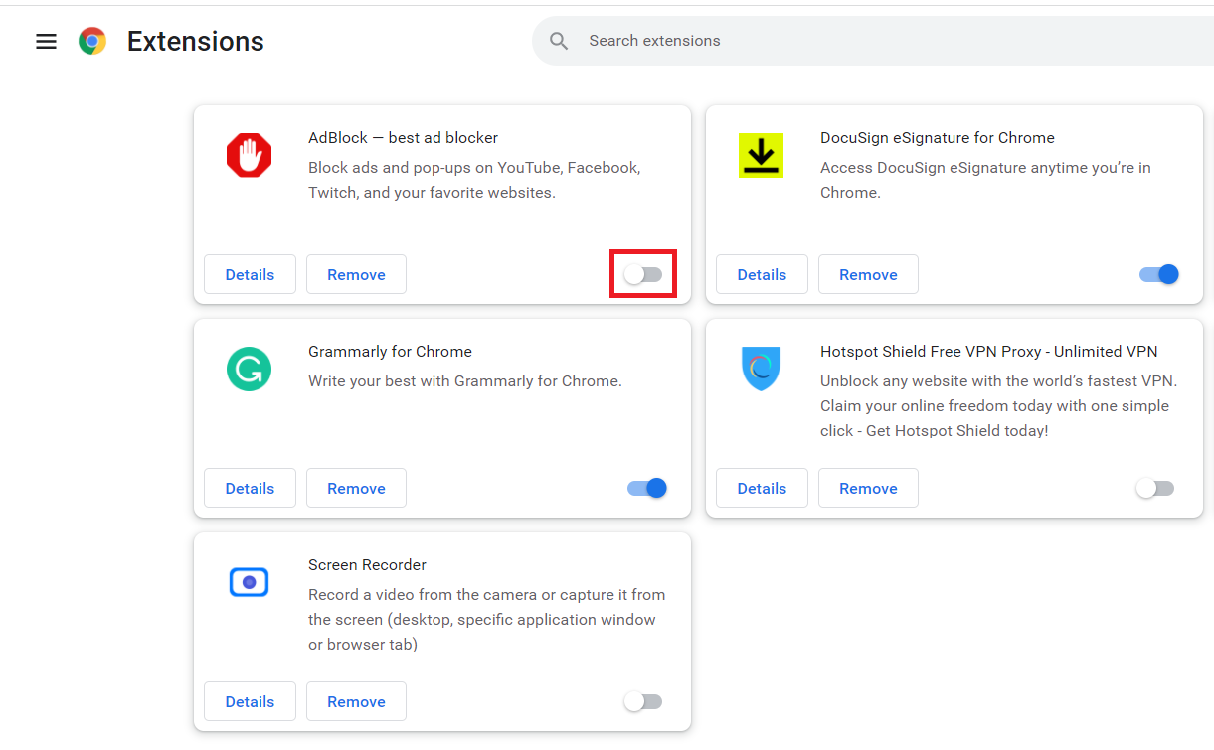The height and width of the screenshot is (750, 1214).
Task: Turn off Grammarly for Chrome toggle
Action: point(647,488)
